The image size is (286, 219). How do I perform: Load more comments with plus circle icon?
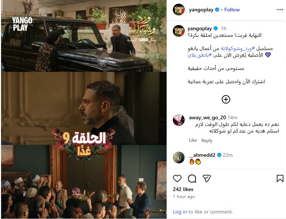tap(226, 99)
